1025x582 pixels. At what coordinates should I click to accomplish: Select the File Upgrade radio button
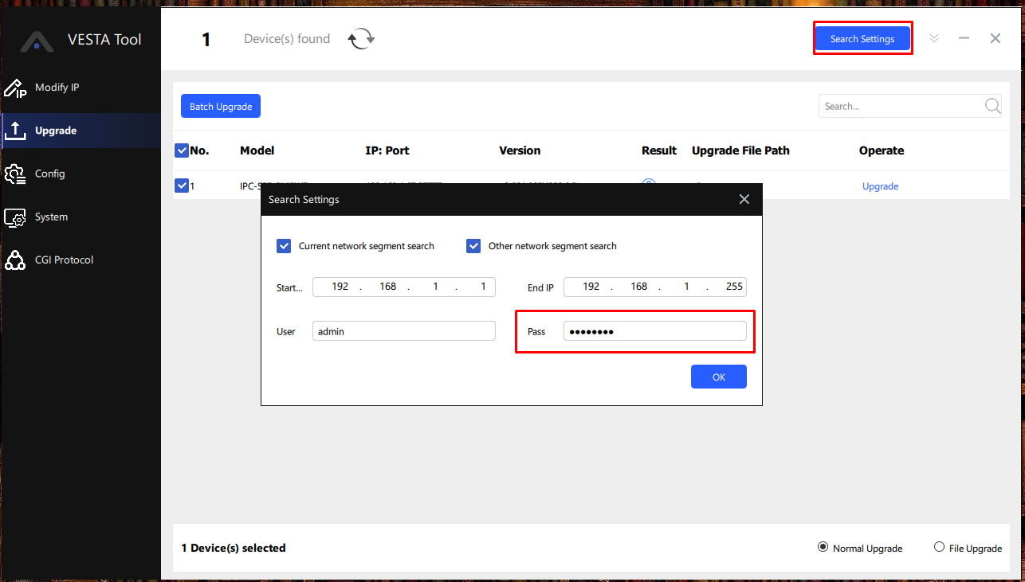tap(939, 548)
